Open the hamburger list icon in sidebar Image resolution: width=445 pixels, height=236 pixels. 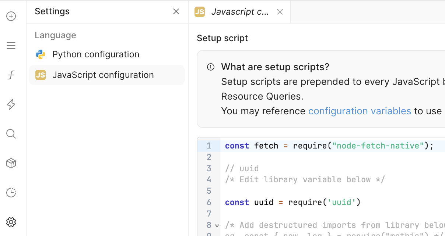(11, 46)
